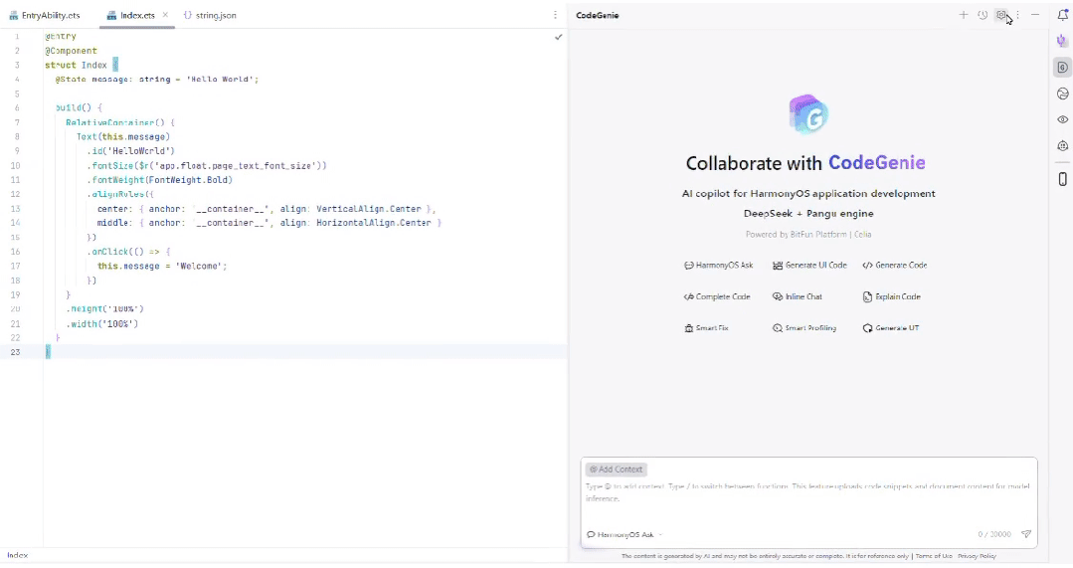
Task: Choose the Smart Profiling shortcut
Action: point(805,328)
